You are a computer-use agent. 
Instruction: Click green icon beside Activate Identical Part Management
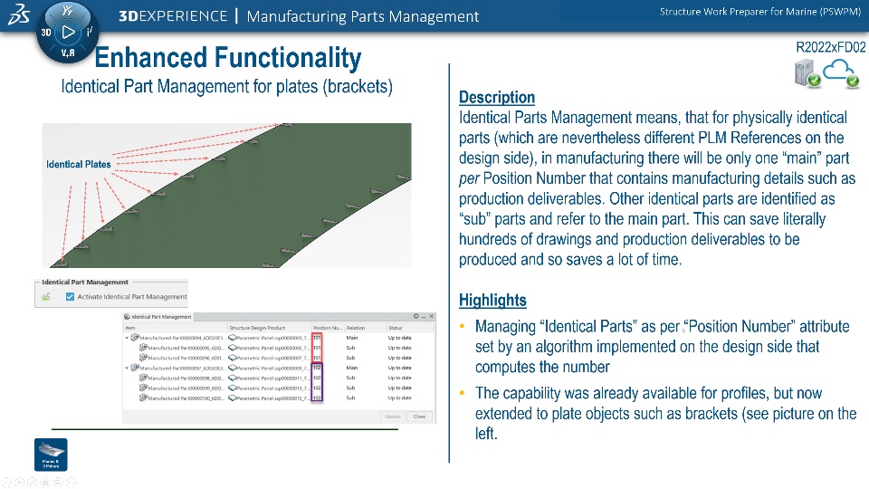pyautogui.click(x=46, y=297)
